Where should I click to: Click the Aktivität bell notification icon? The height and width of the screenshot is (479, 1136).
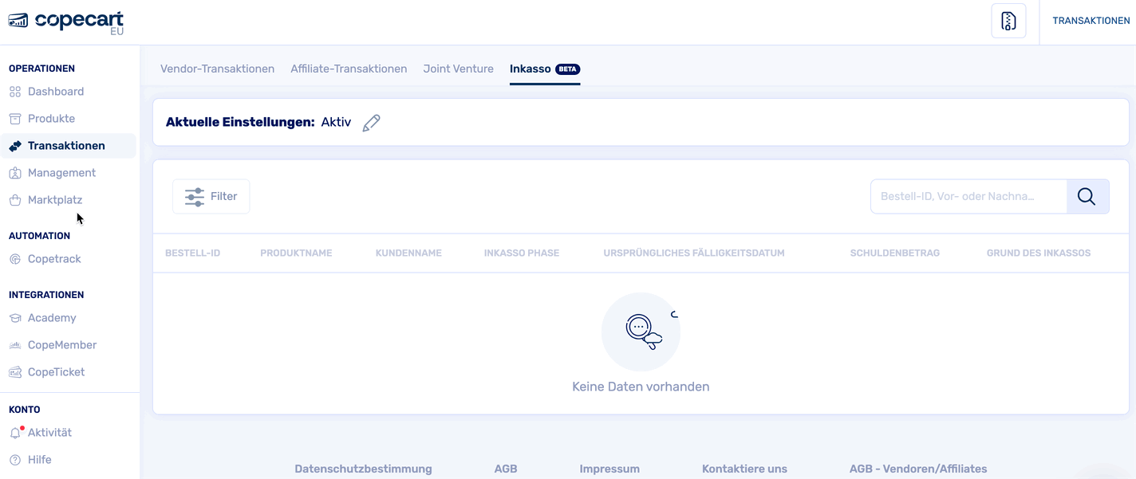tap(15, 433)
